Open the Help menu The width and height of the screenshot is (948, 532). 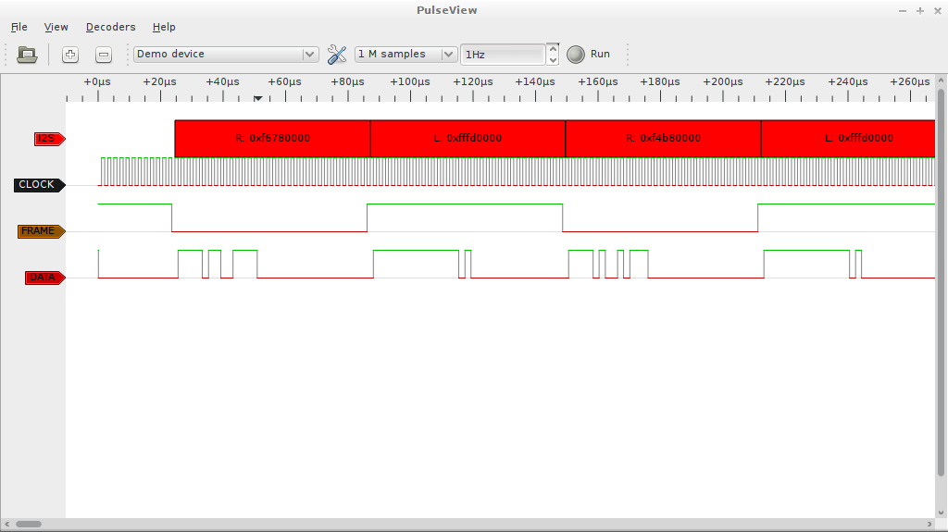pos(164,27)
